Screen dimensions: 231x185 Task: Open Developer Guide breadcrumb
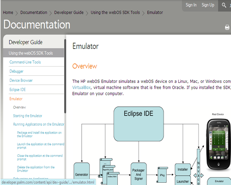(x=69, y=12)
